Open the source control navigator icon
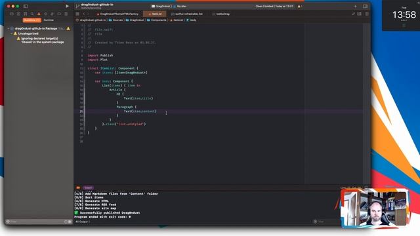Screen dimensions: 420x236 click(18, 14)
